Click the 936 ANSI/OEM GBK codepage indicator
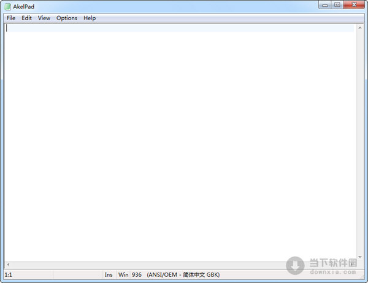The height and width of the screenshot is (283, 368). point(175,275)
